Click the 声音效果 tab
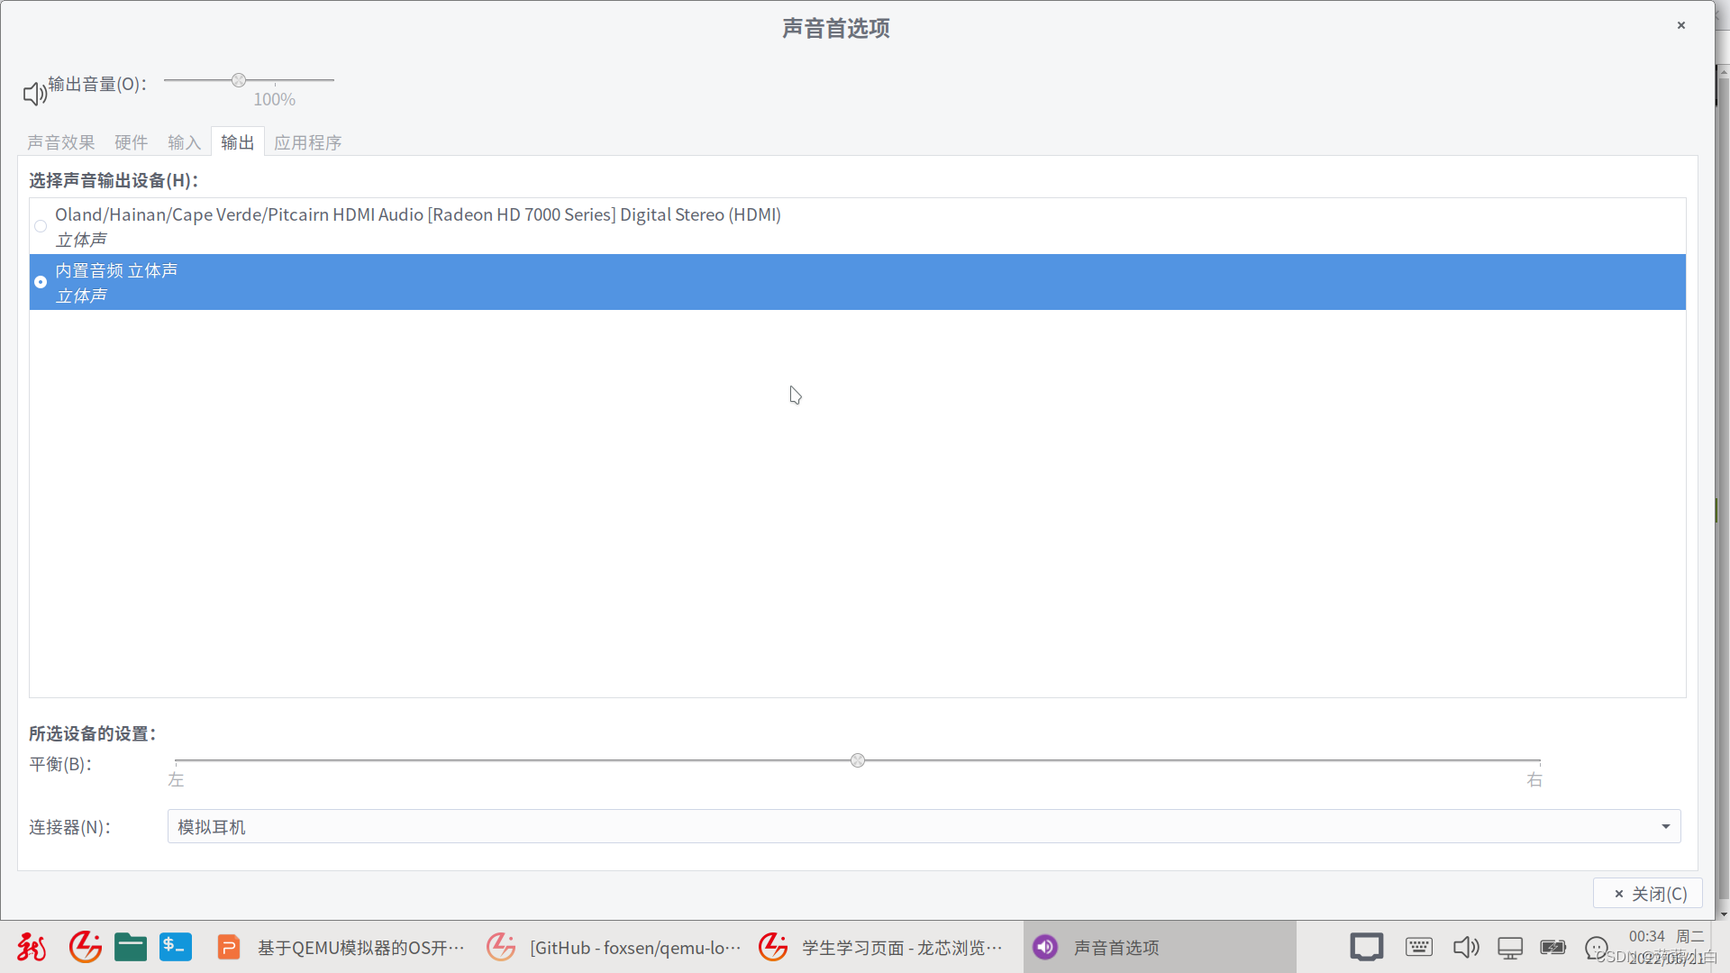 tap(60, 141)
